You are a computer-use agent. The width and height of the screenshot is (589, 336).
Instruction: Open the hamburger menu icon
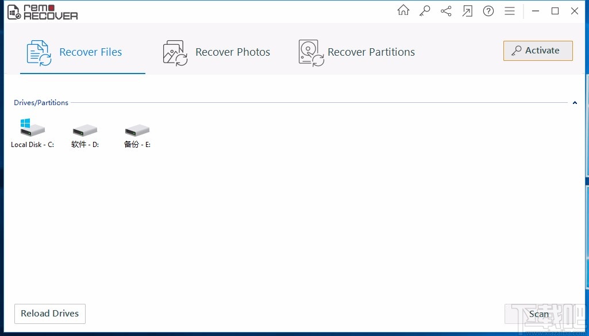coord(510,10)
